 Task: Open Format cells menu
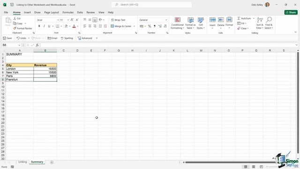click(229, 23)
